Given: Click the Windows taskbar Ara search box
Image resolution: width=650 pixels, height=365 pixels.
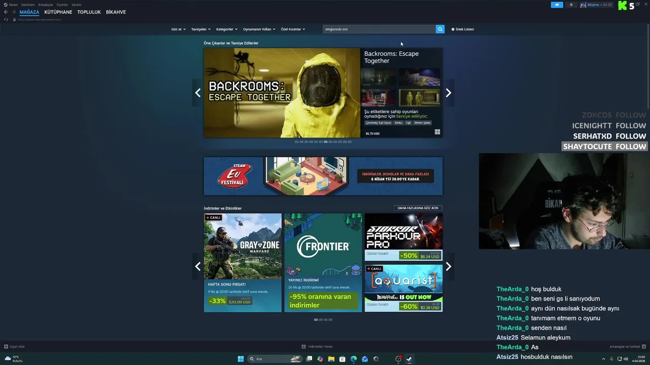Looking at the screenshot, I should point(276,359).
